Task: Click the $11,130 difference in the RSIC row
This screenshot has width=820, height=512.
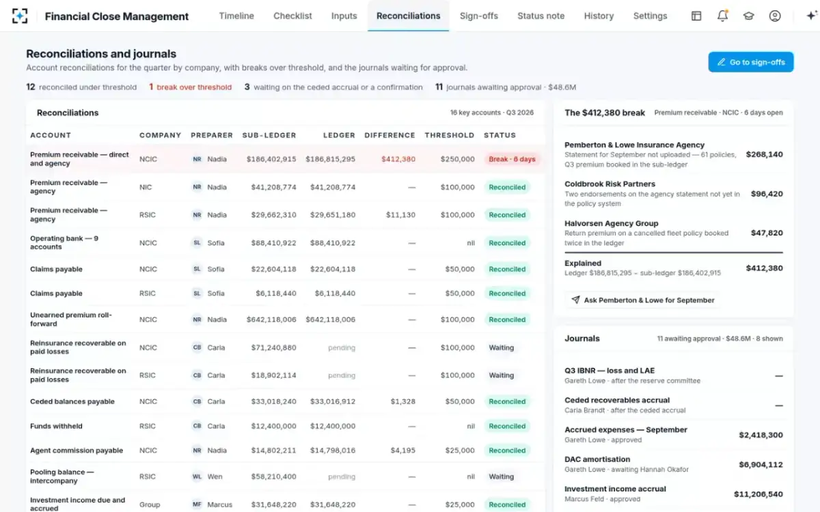Action: tap(400, 215)
